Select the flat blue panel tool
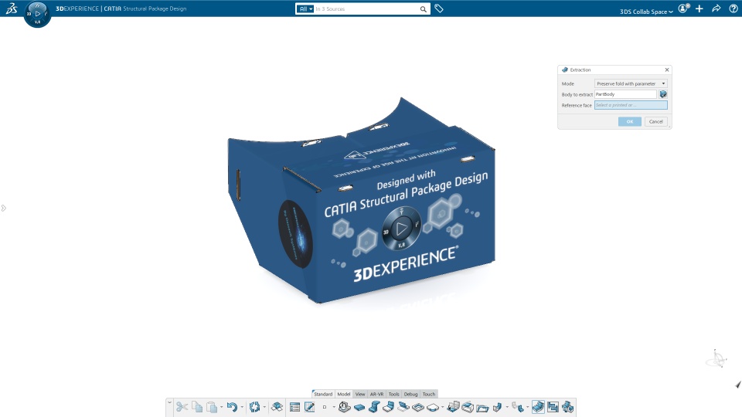 point(359,408)
